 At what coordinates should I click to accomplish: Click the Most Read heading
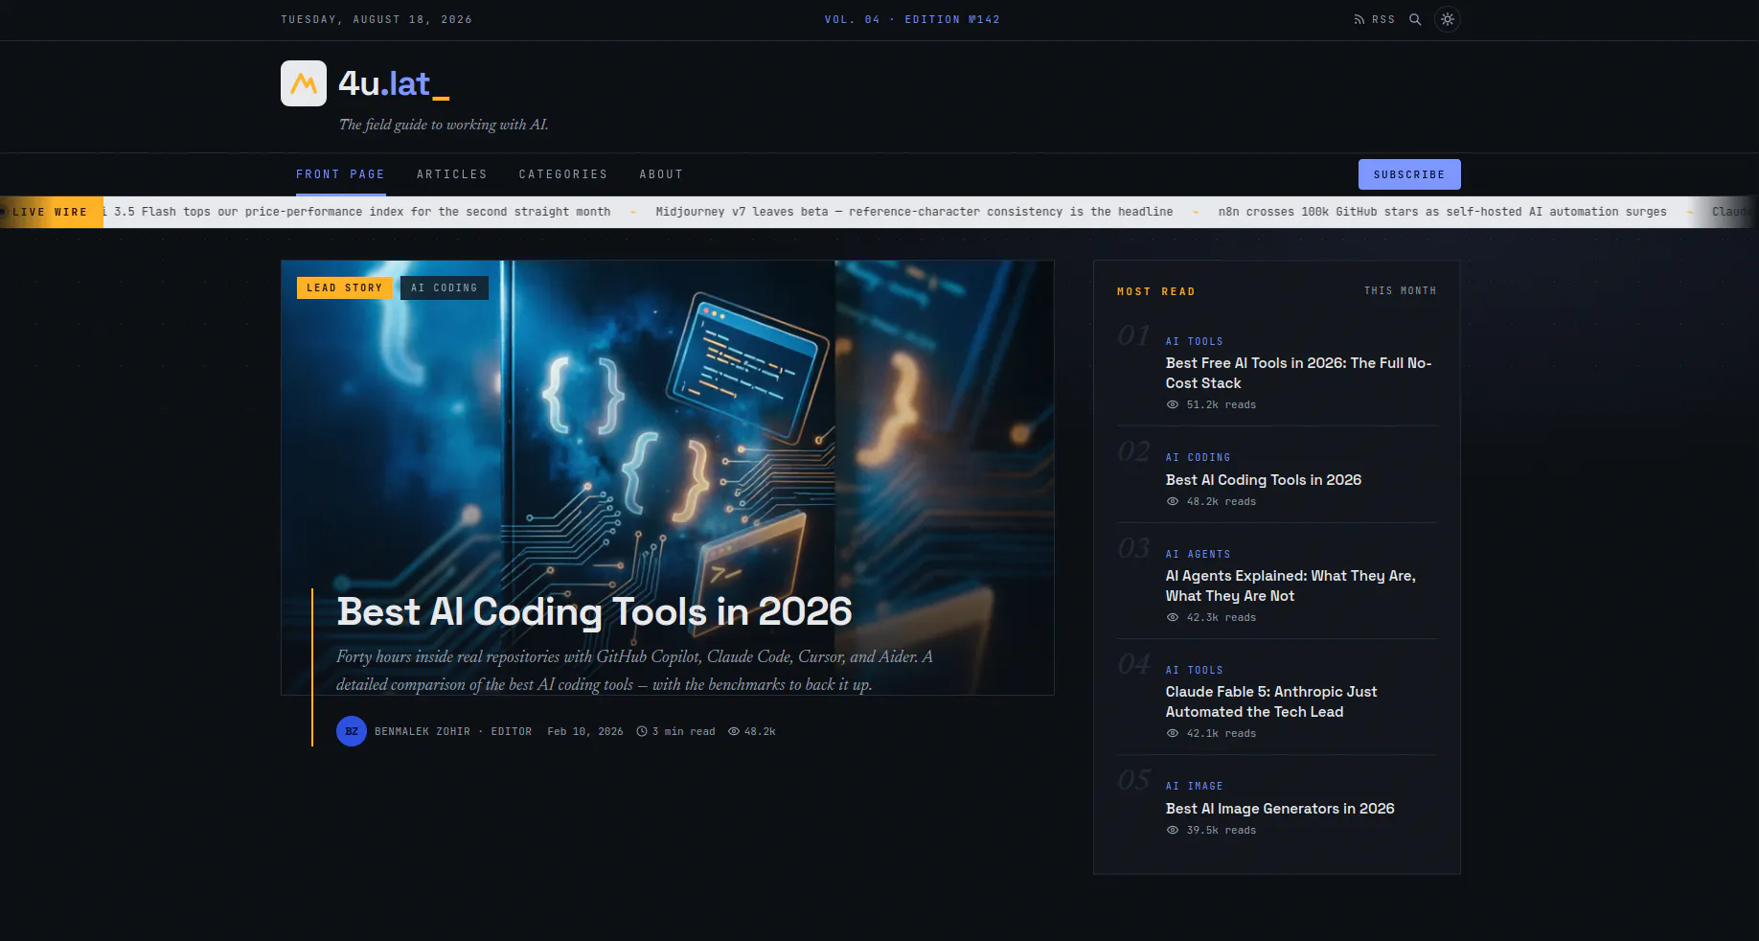(1156, 291)
